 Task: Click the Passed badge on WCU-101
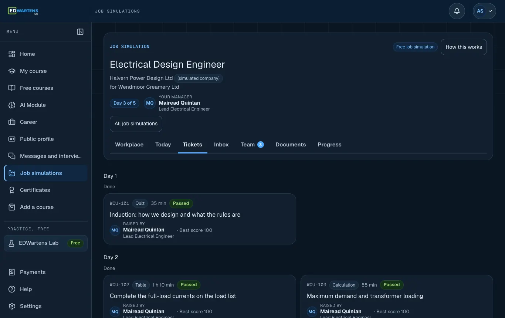[181, 203]
